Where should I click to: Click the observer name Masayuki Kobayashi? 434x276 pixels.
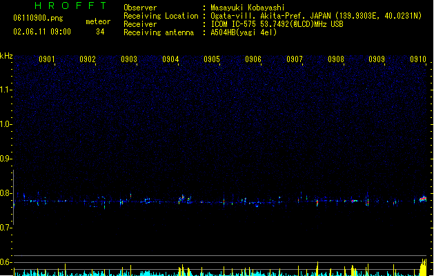(x=248, y=8)
